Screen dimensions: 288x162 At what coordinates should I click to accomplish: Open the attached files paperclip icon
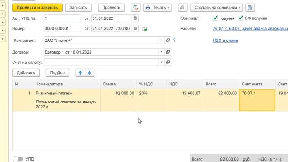pos(182,8)
